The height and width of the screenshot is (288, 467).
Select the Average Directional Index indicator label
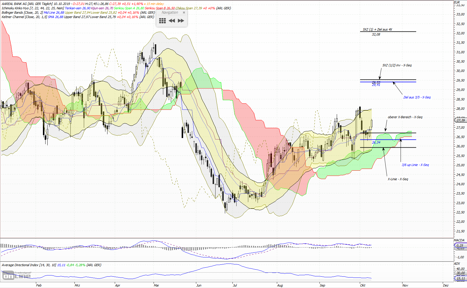(29, 265)
